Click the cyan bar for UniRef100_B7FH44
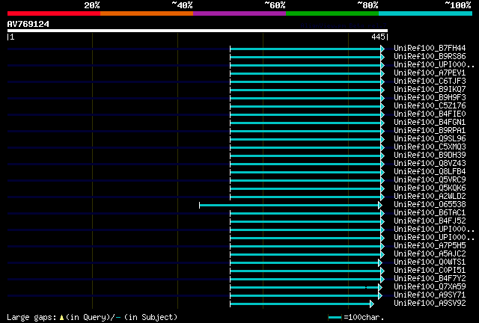 307,49
